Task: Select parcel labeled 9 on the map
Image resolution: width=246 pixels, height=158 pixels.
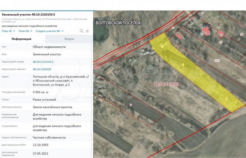Action: (x=131, y=104)
